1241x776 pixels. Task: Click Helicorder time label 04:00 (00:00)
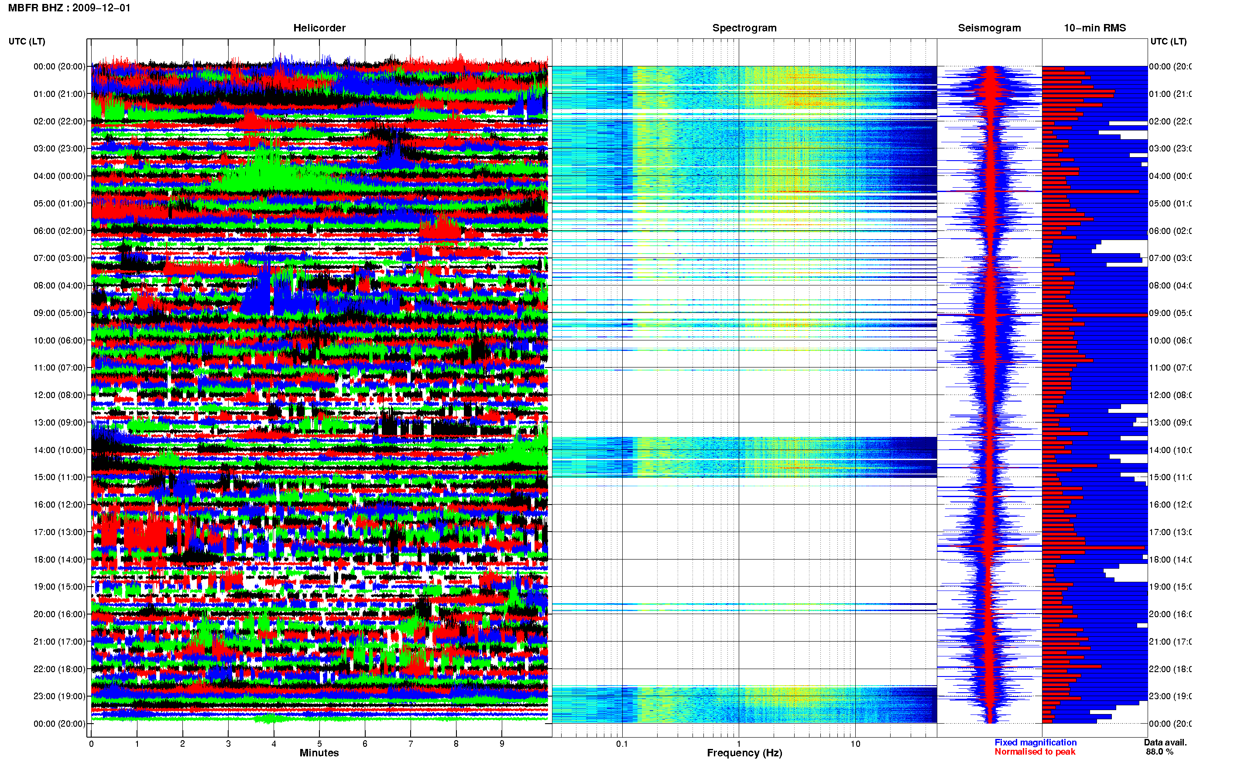tap(59, 176)
